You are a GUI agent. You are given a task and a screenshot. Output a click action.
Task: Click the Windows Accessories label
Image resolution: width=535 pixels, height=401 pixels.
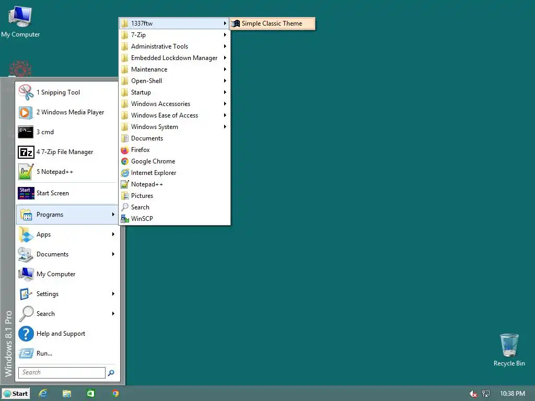(161, 104)
